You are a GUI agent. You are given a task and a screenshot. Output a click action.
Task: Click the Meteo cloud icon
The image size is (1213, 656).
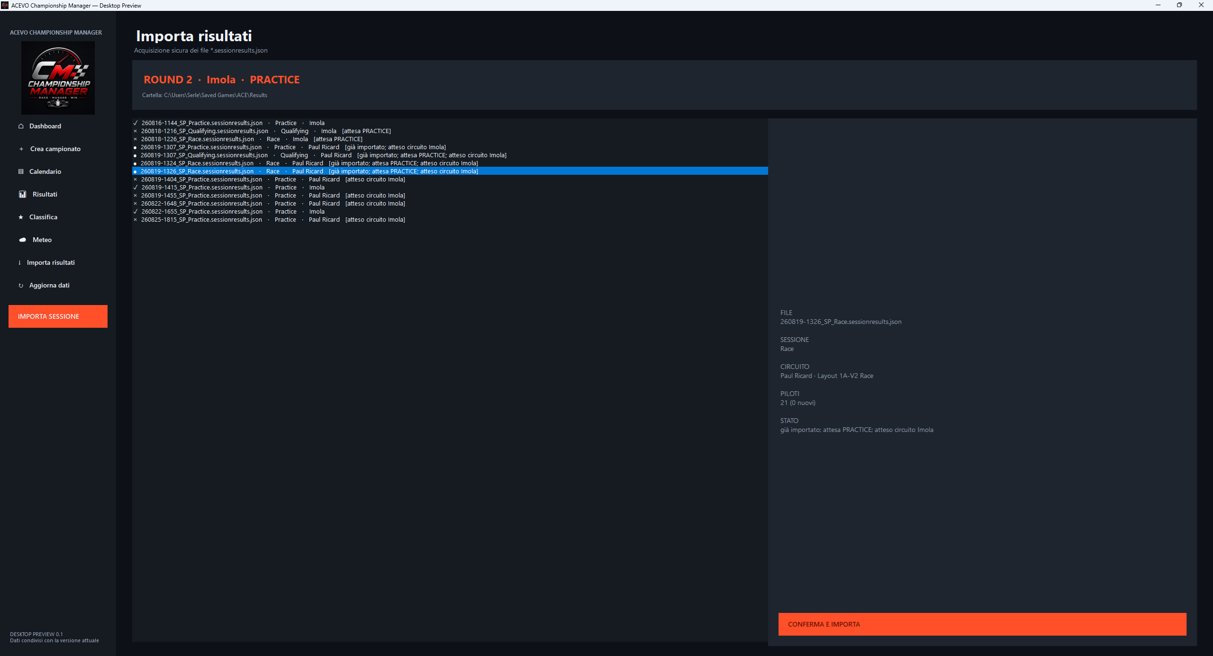[22, 240]
